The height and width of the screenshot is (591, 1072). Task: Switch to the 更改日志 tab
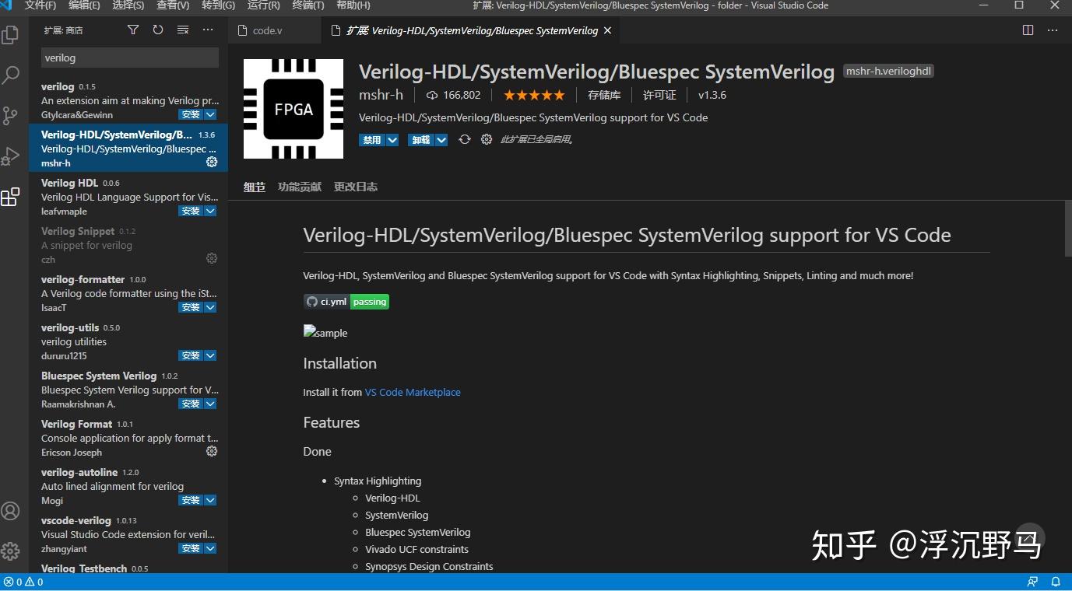click(x=355, y=187)
